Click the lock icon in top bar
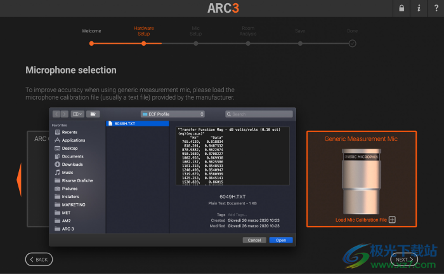 (401, 8)
